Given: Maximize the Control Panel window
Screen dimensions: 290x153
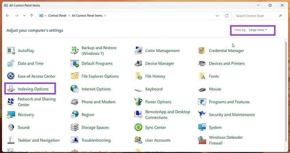Looking at the screenshot, I should (270, 5).
